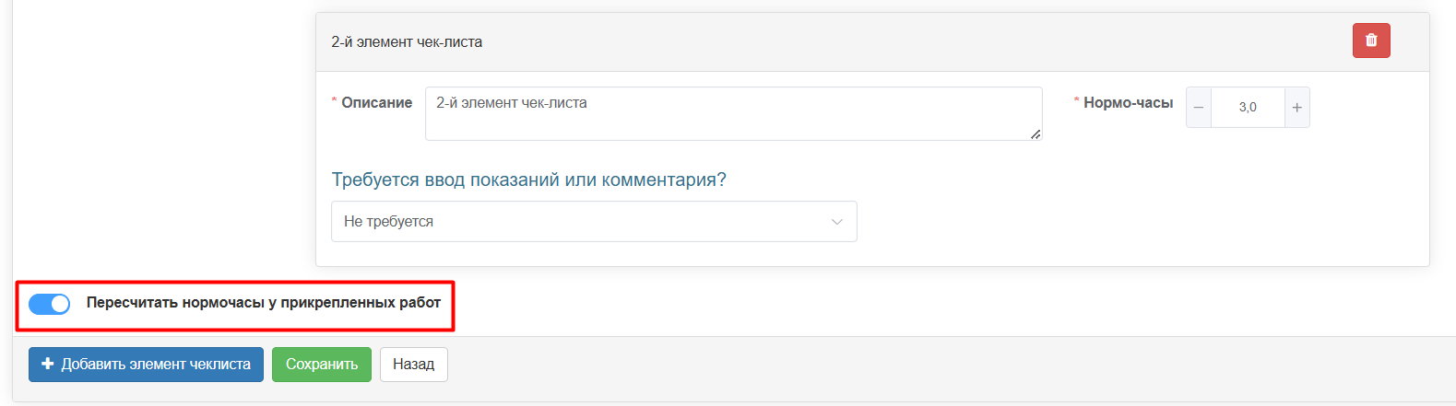This screenshot has width=1456, height=406.
Task: Open the Не требуется dropdown
Action: (594, 222)
